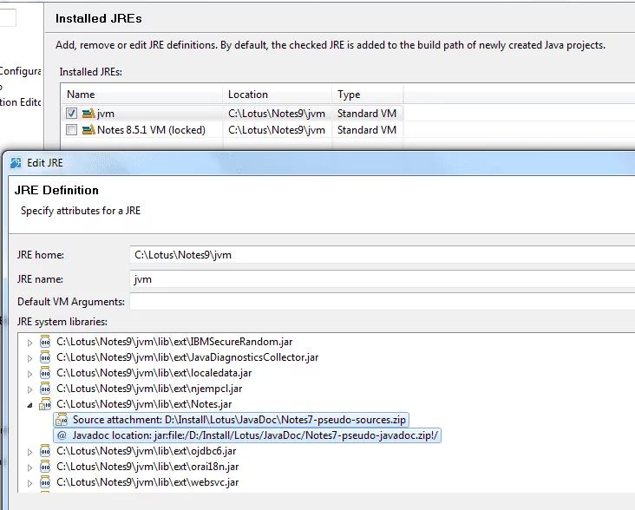Click the Default VM Arguments field

(x=380, y=302)
